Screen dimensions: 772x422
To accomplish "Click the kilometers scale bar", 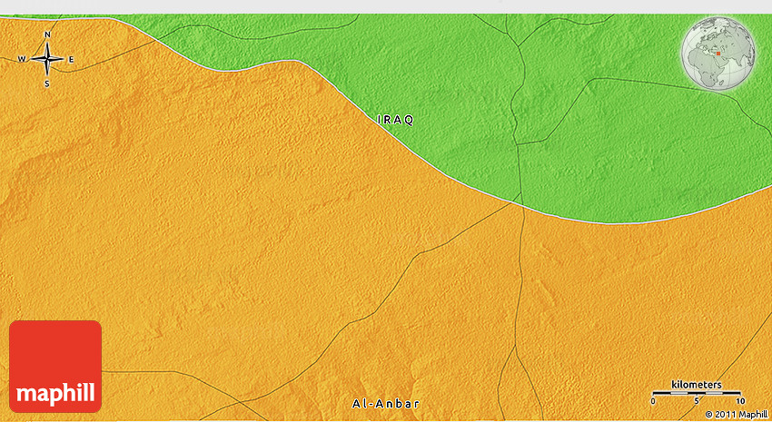I will coord(697,393).
